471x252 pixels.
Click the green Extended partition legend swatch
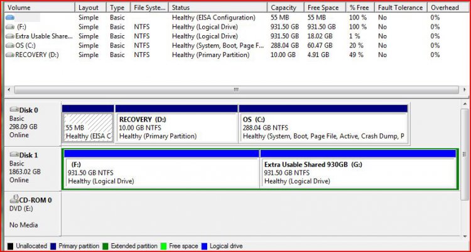pos(105,246)
